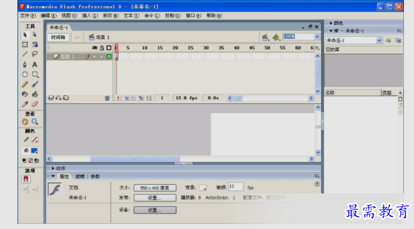Choose the Brush tool
Screen dimensions: 414x229
pos(35,84)
